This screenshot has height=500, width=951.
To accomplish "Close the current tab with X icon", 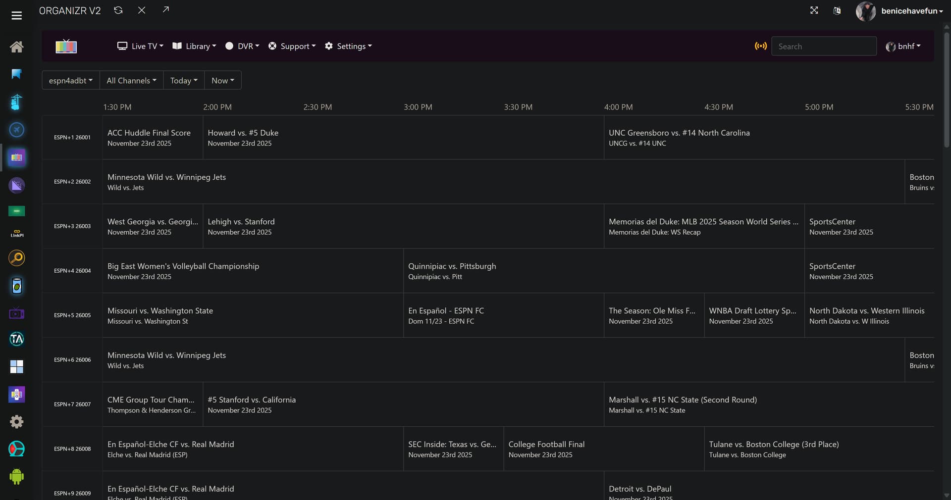I will point(142,10).
